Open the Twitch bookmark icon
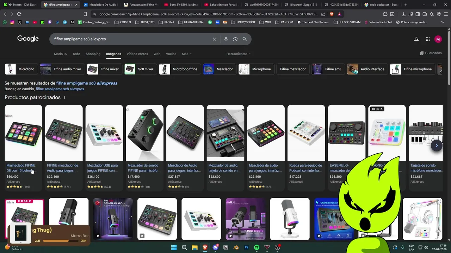The image size is (451, 253). [50, 22]
